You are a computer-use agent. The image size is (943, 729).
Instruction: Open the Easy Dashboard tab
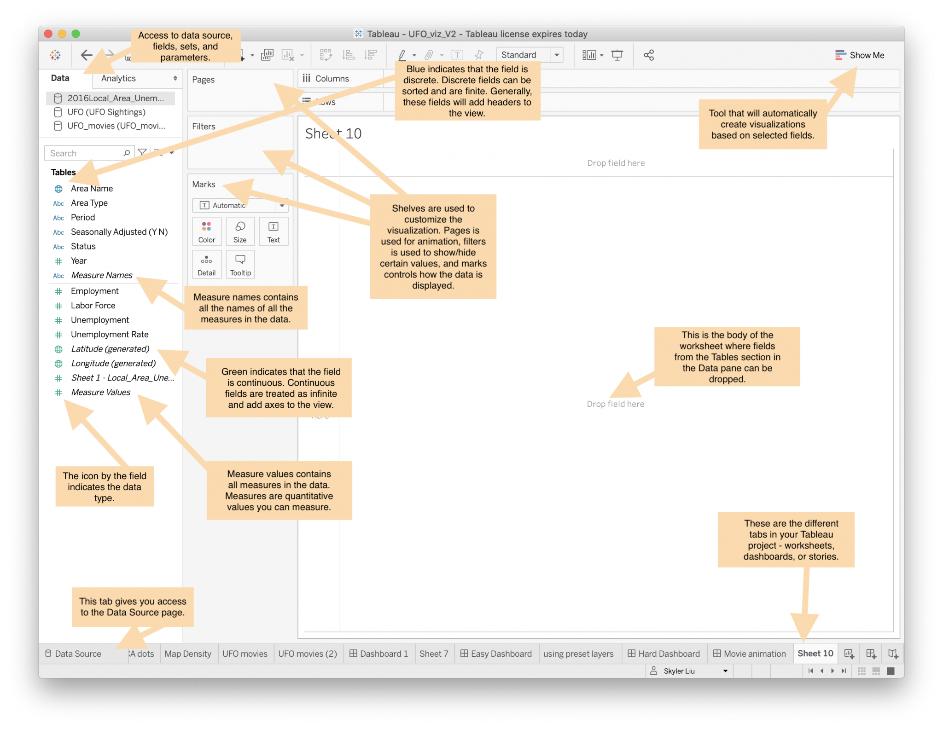tap(496, 654)
